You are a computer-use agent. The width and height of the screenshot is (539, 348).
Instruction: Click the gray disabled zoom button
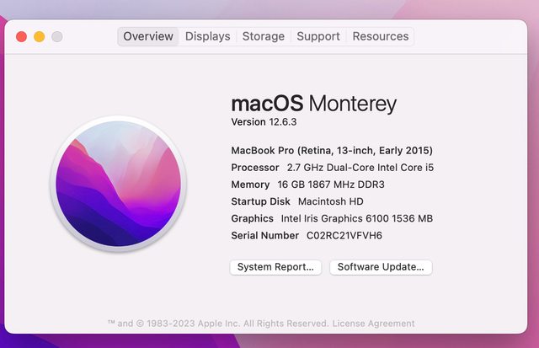point(57,36)
